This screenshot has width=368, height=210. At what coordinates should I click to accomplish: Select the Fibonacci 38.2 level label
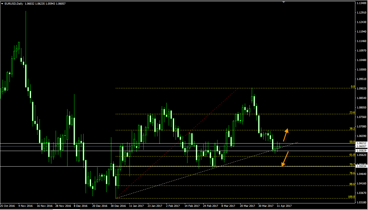tap(352, 129)
